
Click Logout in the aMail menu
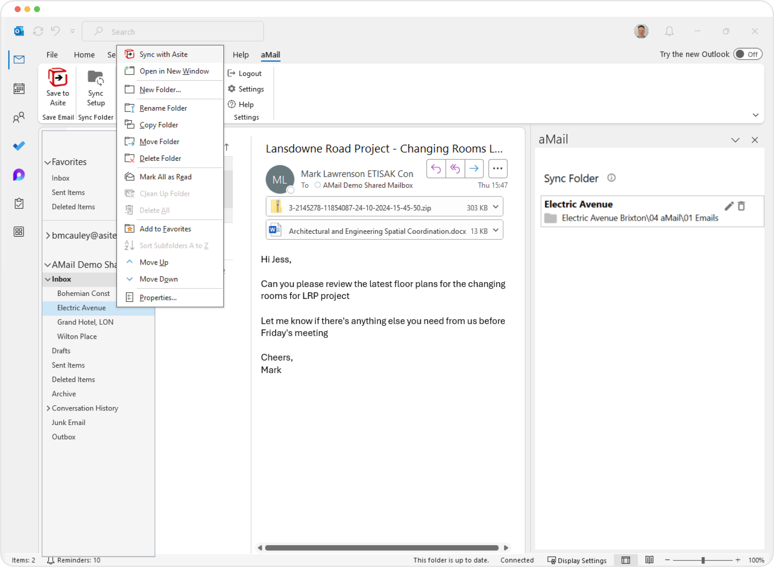point(250,73)
